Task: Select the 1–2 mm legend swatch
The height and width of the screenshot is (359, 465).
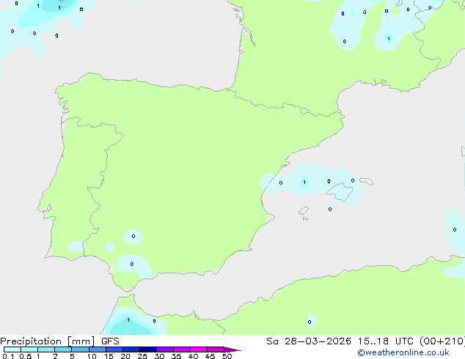Action: point(46,349)
